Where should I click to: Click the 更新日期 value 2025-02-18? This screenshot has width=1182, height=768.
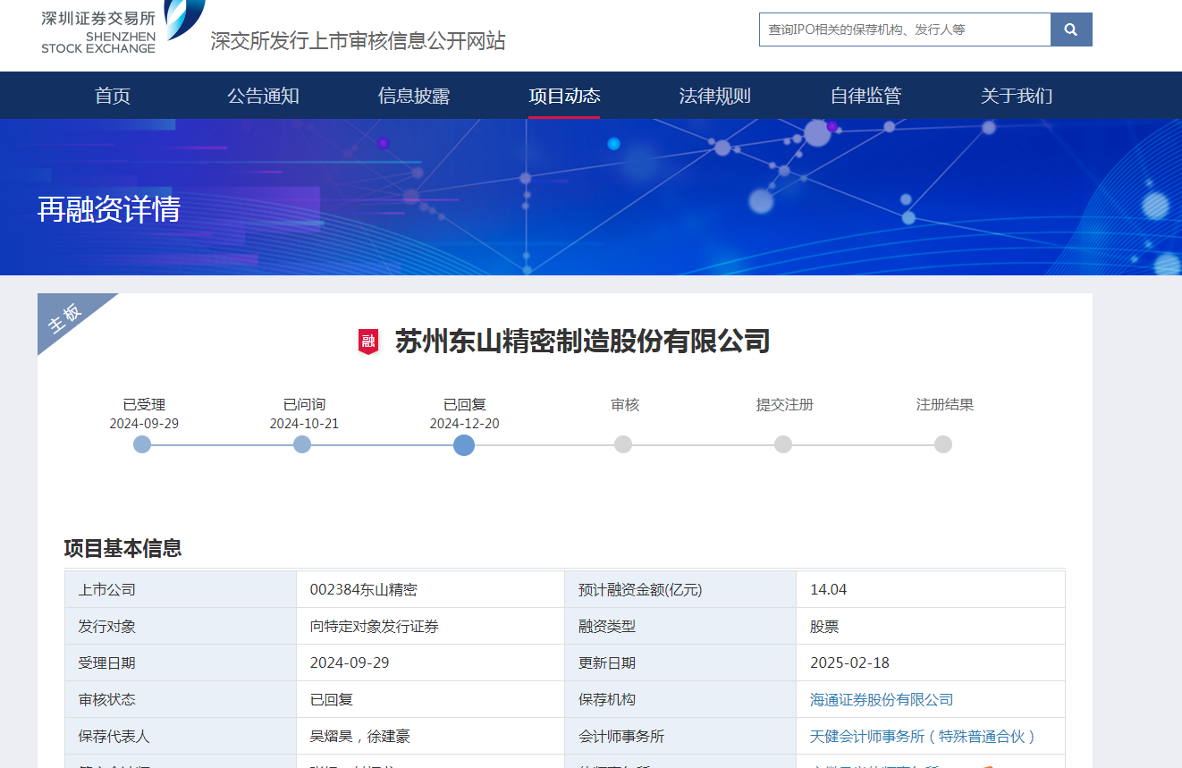(x=849, y=663)
